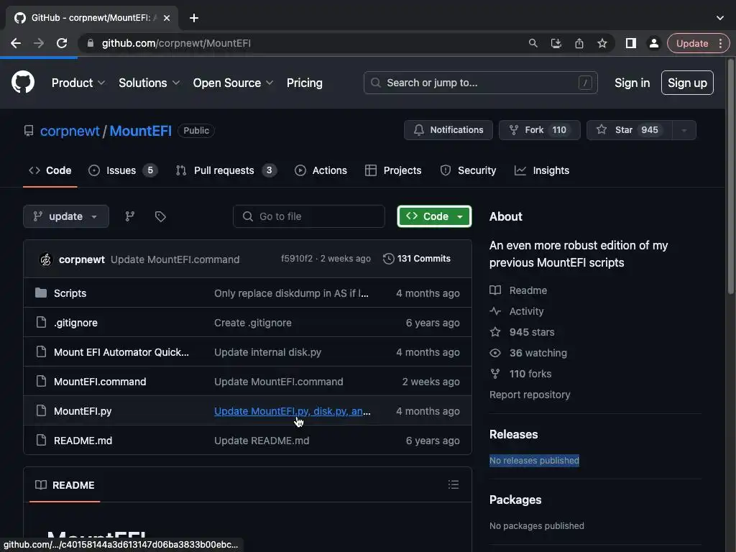The height and width of the screenshot is (552, 736).
Task: Click the tags icon next to branches
Action: pyautogui.click(x=160, y=216)
